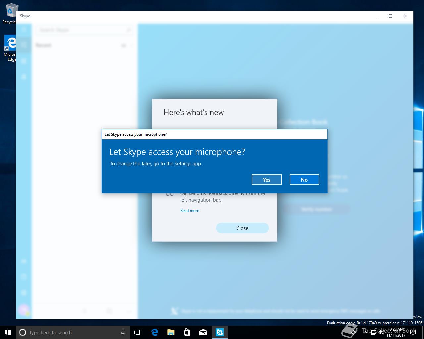424x339 pixels.
Task: Click the 'go to the Settings app' message text
Action: 178,164
